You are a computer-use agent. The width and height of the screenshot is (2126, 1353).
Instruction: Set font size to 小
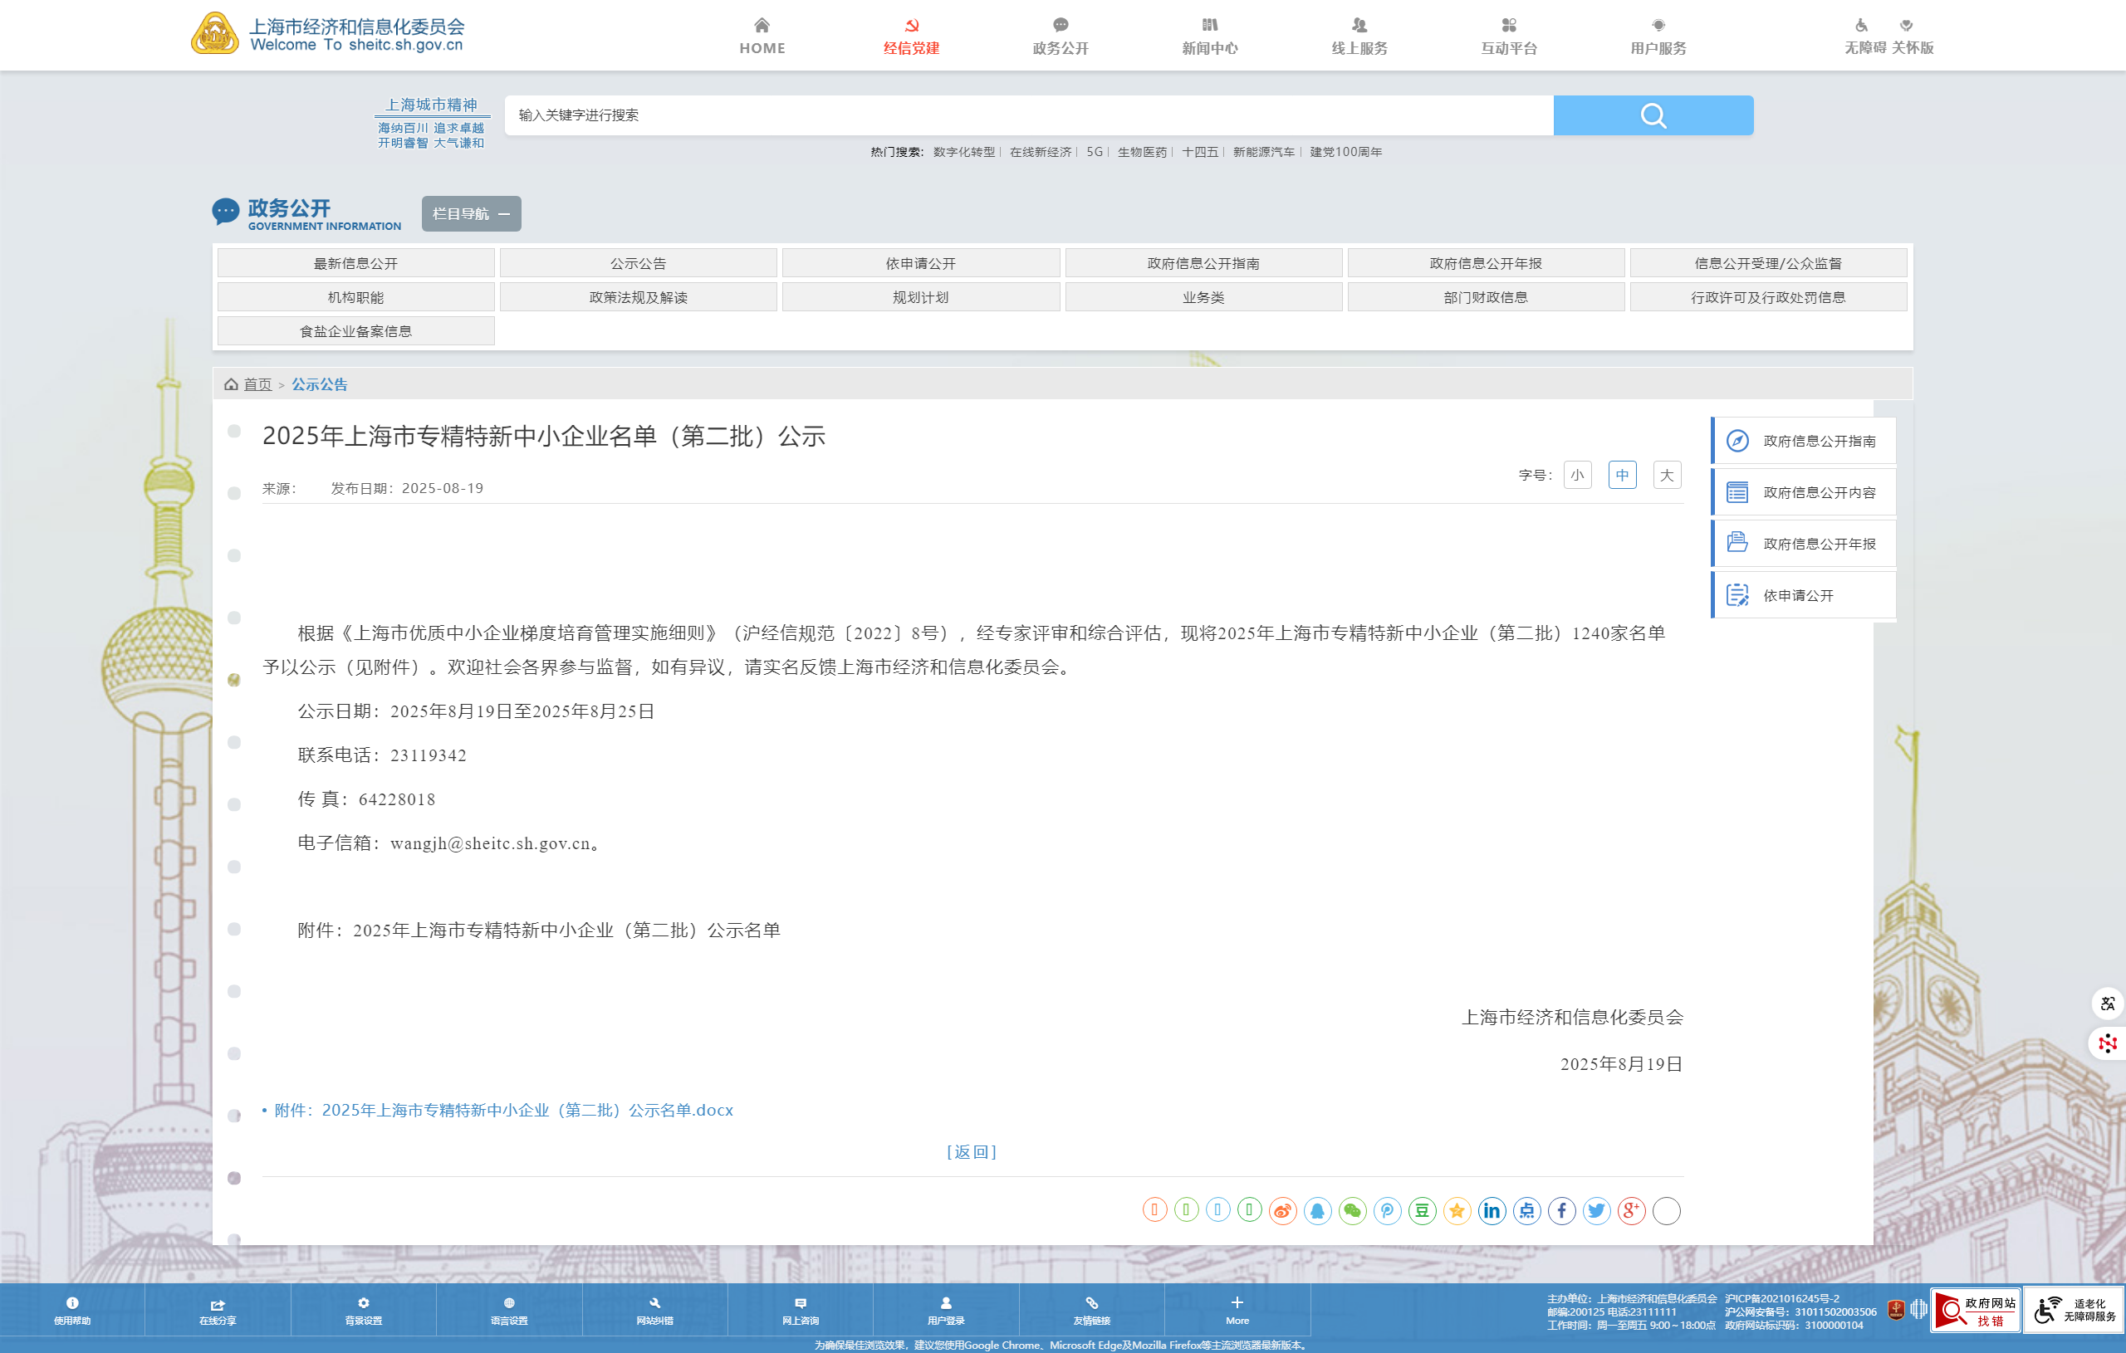pos(1577,475)
